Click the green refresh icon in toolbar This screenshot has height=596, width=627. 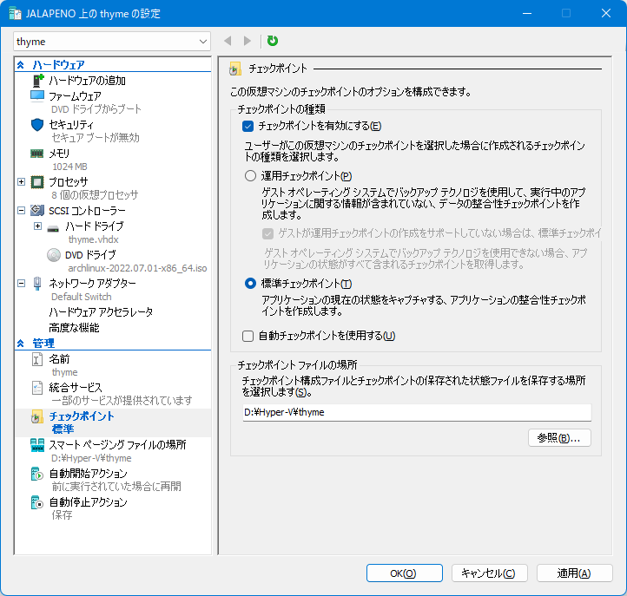(273, 41)
